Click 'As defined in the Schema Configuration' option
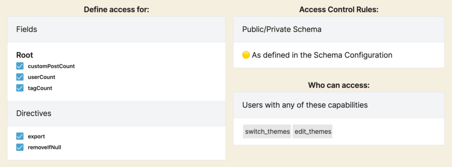 [x=322, y=55]
